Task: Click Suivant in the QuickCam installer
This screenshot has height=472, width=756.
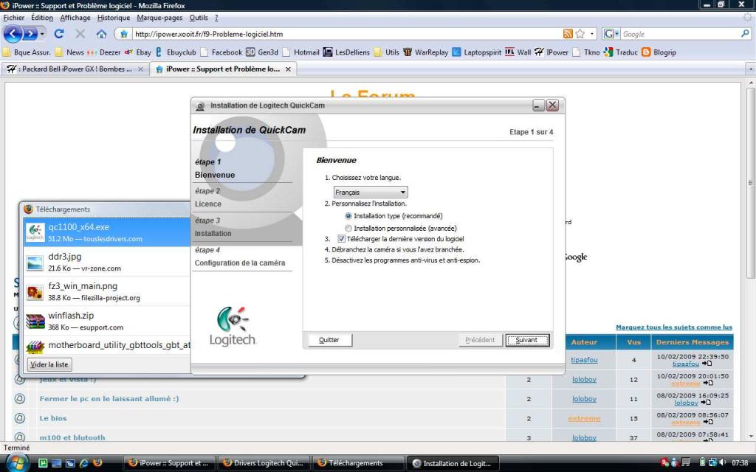Action: 527,340
